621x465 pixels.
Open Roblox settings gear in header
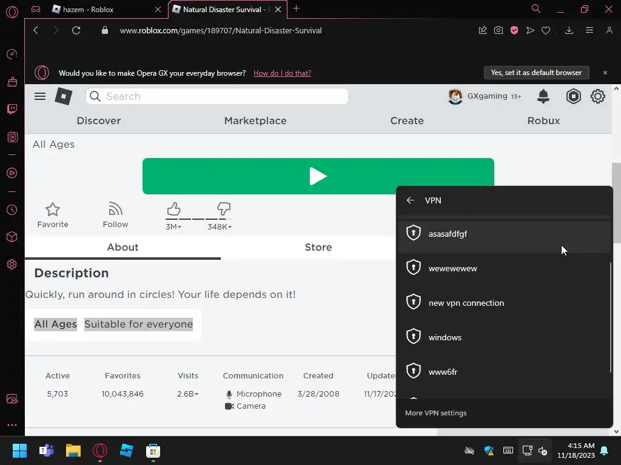click(x=597, y=96)
